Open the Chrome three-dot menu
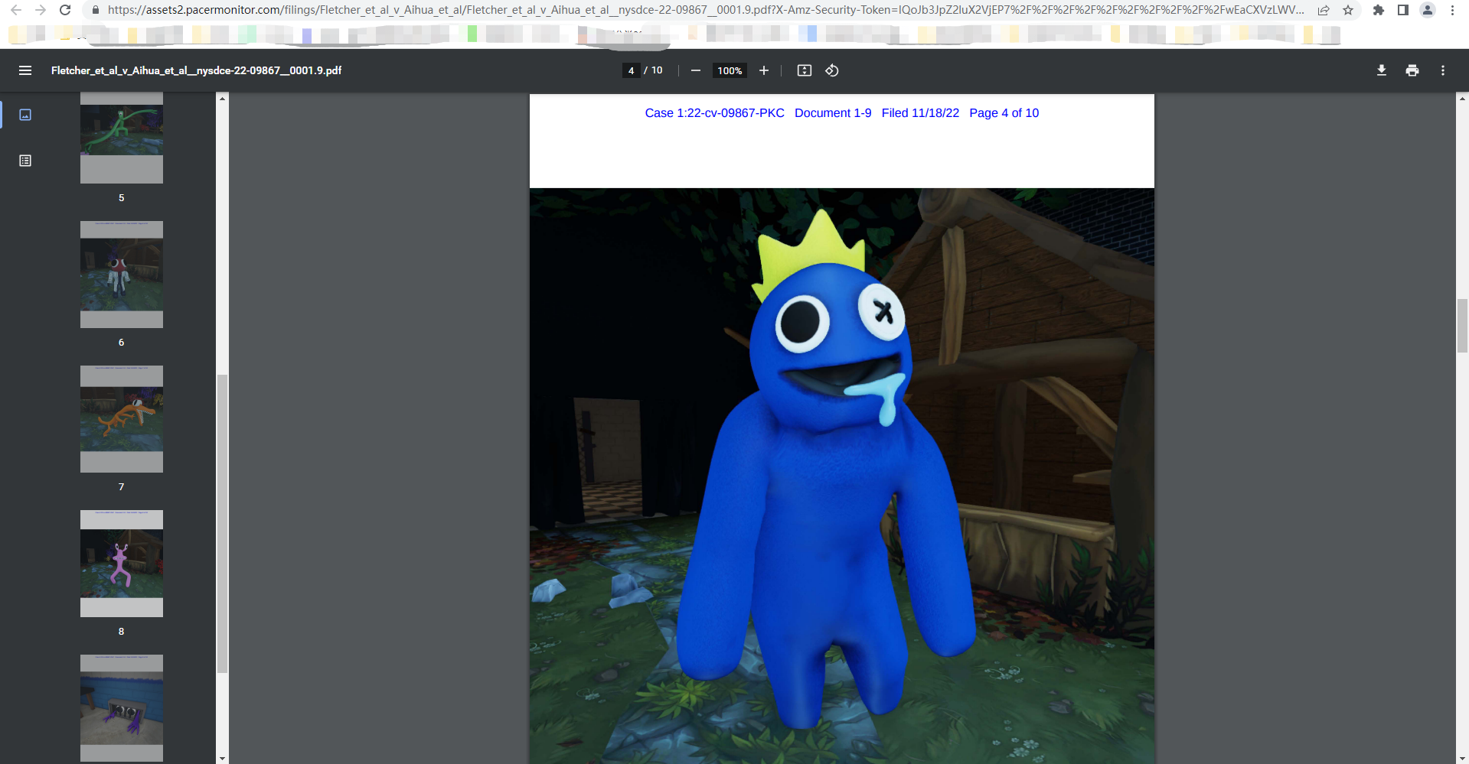The width and height of the screenshot is (1469, 764). (1452, 11)
